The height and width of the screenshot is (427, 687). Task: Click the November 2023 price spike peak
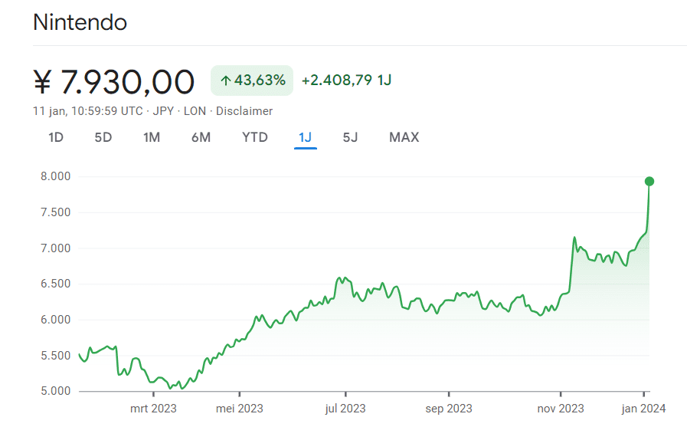(x=574, y=238)
